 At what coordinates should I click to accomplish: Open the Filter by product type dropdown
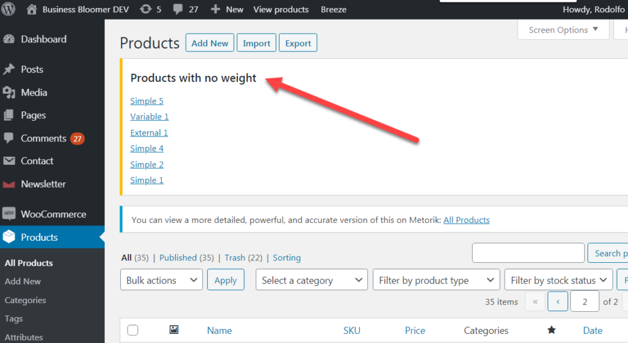(436, 280)
